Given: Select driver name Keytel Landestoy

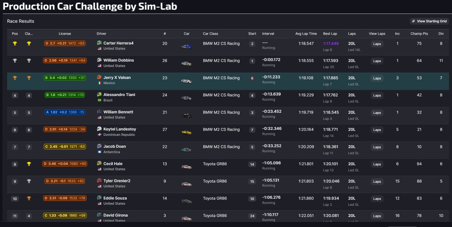Looking at the screenshot, I should click(x=120, y=129).
